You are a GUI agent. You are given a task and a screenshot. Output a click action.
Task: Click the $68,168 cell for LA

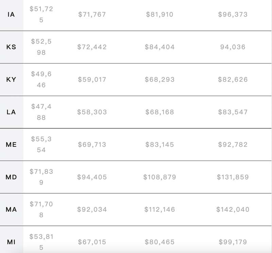tap(159, 112)
